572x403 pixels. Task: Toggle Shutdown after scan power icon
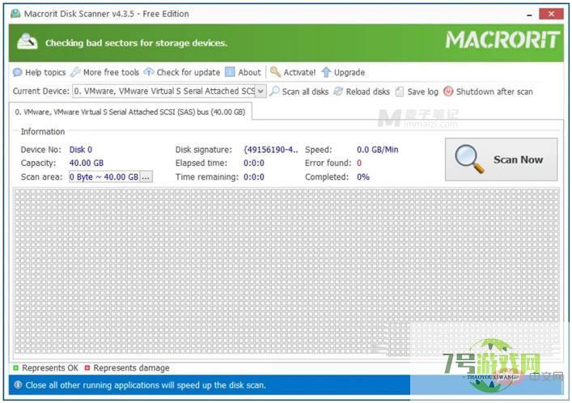point(448,91)
